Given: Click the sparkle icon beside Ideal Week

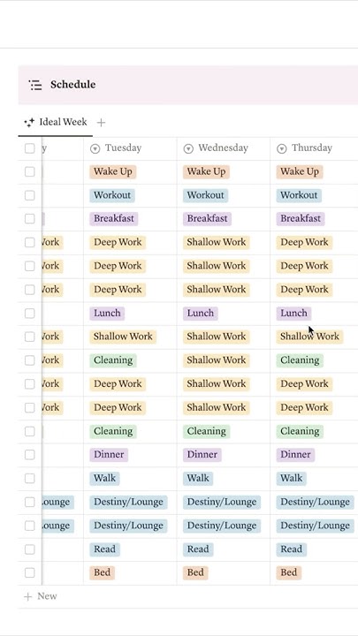Looking at the screenshot, I should click(x=29, y=122).
